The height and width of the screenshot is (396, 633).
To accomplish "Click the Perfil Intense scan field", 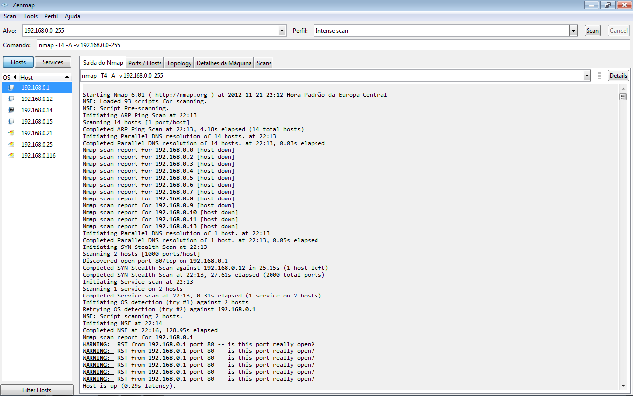I will point(442,31).
